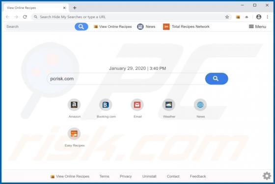Viewport: 275px width, 184px height.
Task: Click the View Online Recipes footer link
Action: click(70, 176)
